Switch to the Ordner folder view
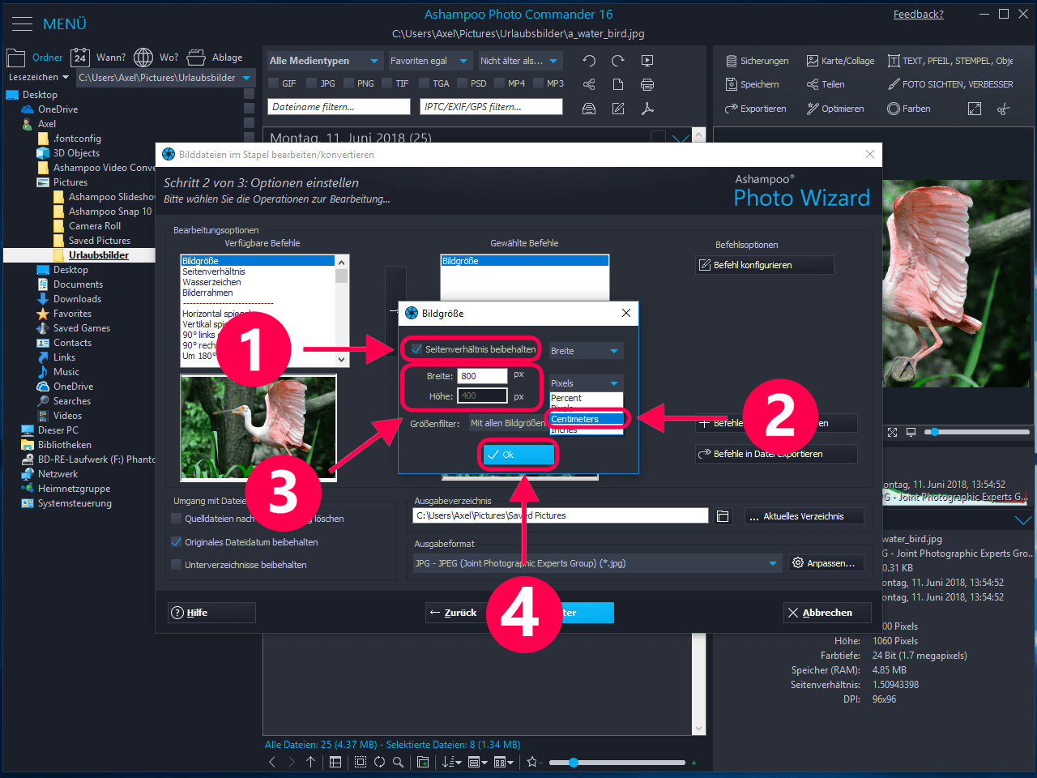Viewport: 1037px width, 778px height. coord(35,58)
